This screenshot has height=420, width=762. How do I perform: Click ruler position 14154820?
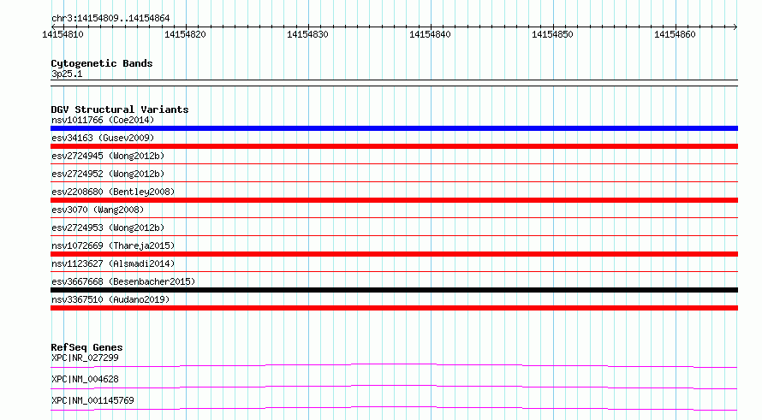click(x=185, y=34)
